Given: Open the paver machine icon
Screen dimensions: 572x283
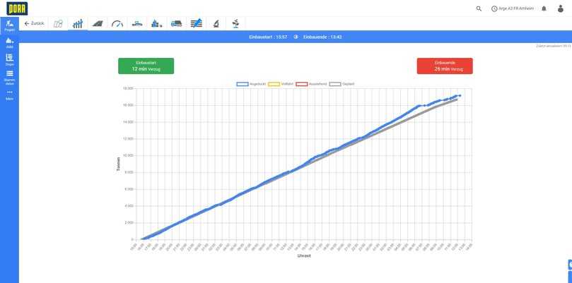Looking at the screenshot, I should pos(137,23).
